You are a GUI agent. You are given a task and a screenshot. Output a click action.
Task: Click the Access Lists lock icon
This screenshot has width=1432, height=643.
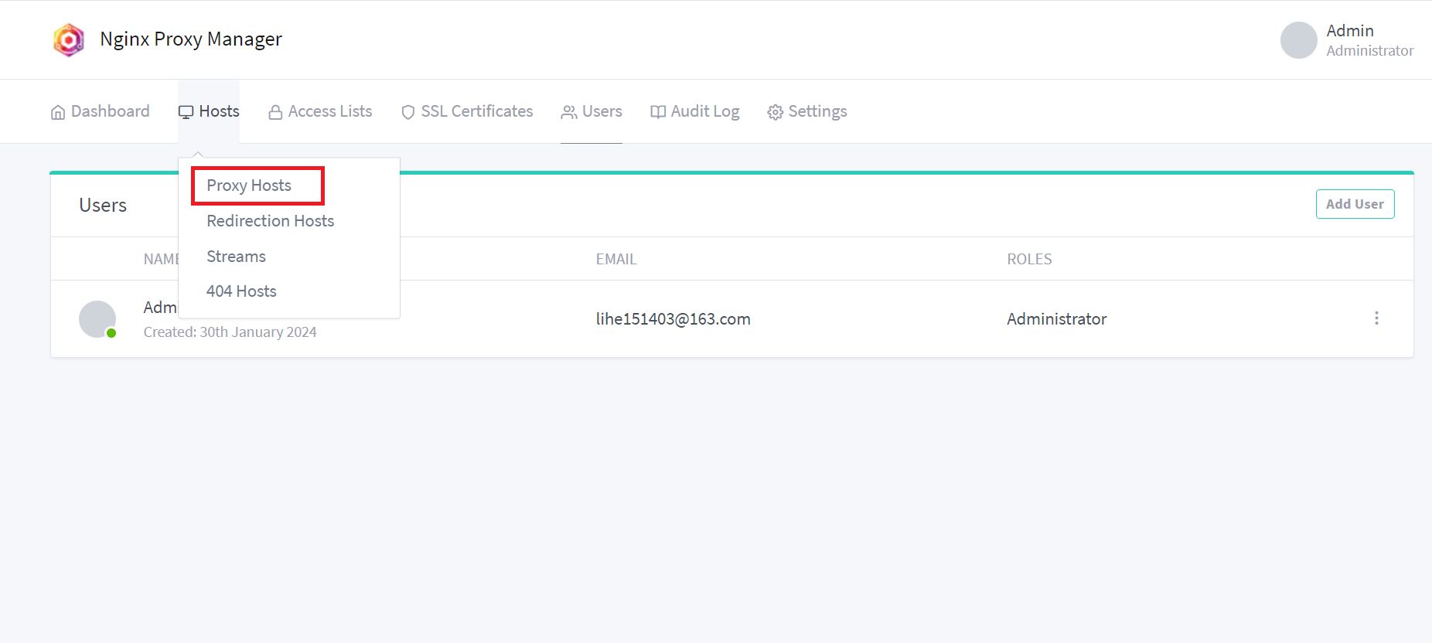[274, 112]
